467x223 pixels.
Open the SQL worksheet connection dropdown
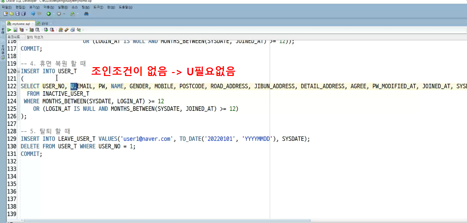[x=78, y=14]
